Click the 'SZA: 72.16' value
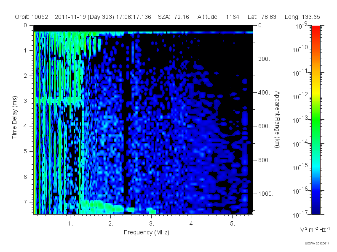The height and width of the screenshot is (252, 337). coord(174,17)
